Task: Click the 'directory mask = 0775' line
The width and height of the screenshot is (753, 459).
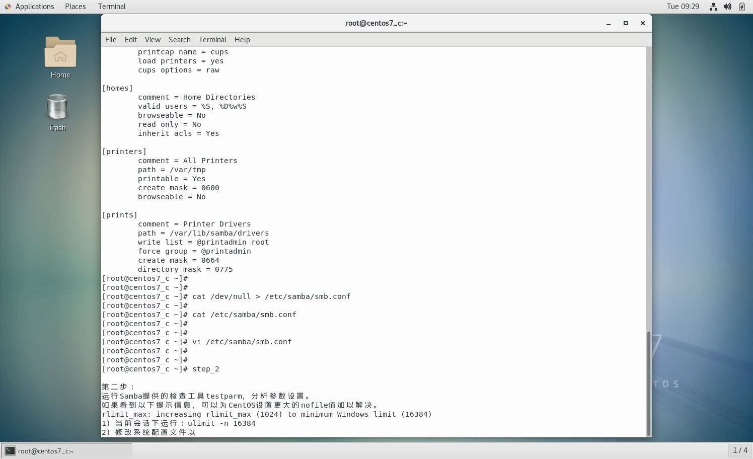Action: tap(185, 269)
